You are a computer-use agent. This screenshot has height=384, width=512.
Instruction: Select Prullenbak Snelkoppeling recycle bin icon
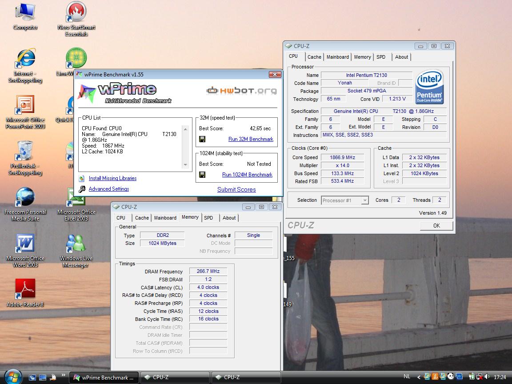(x=25, y=158)
